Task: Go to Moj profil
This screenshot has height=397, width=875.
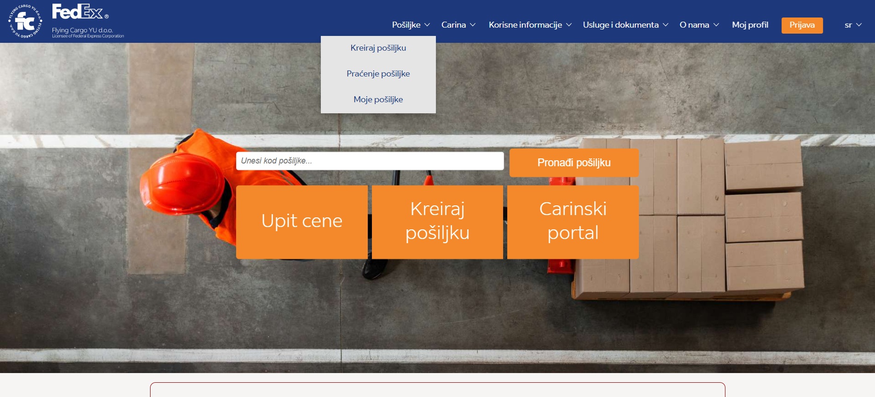Action: [750, 25]
